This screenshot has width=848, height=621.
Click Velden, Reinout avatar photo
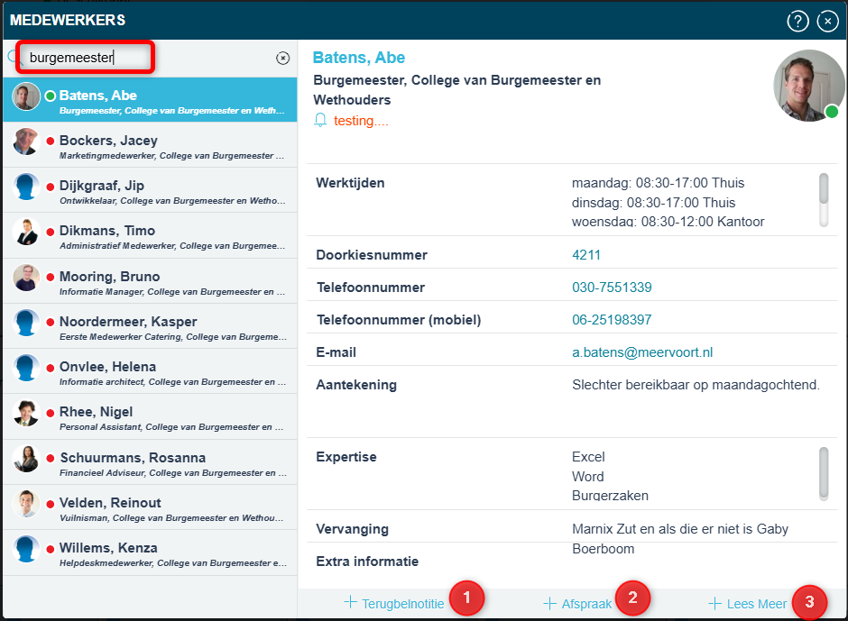(x=26, y=504)
